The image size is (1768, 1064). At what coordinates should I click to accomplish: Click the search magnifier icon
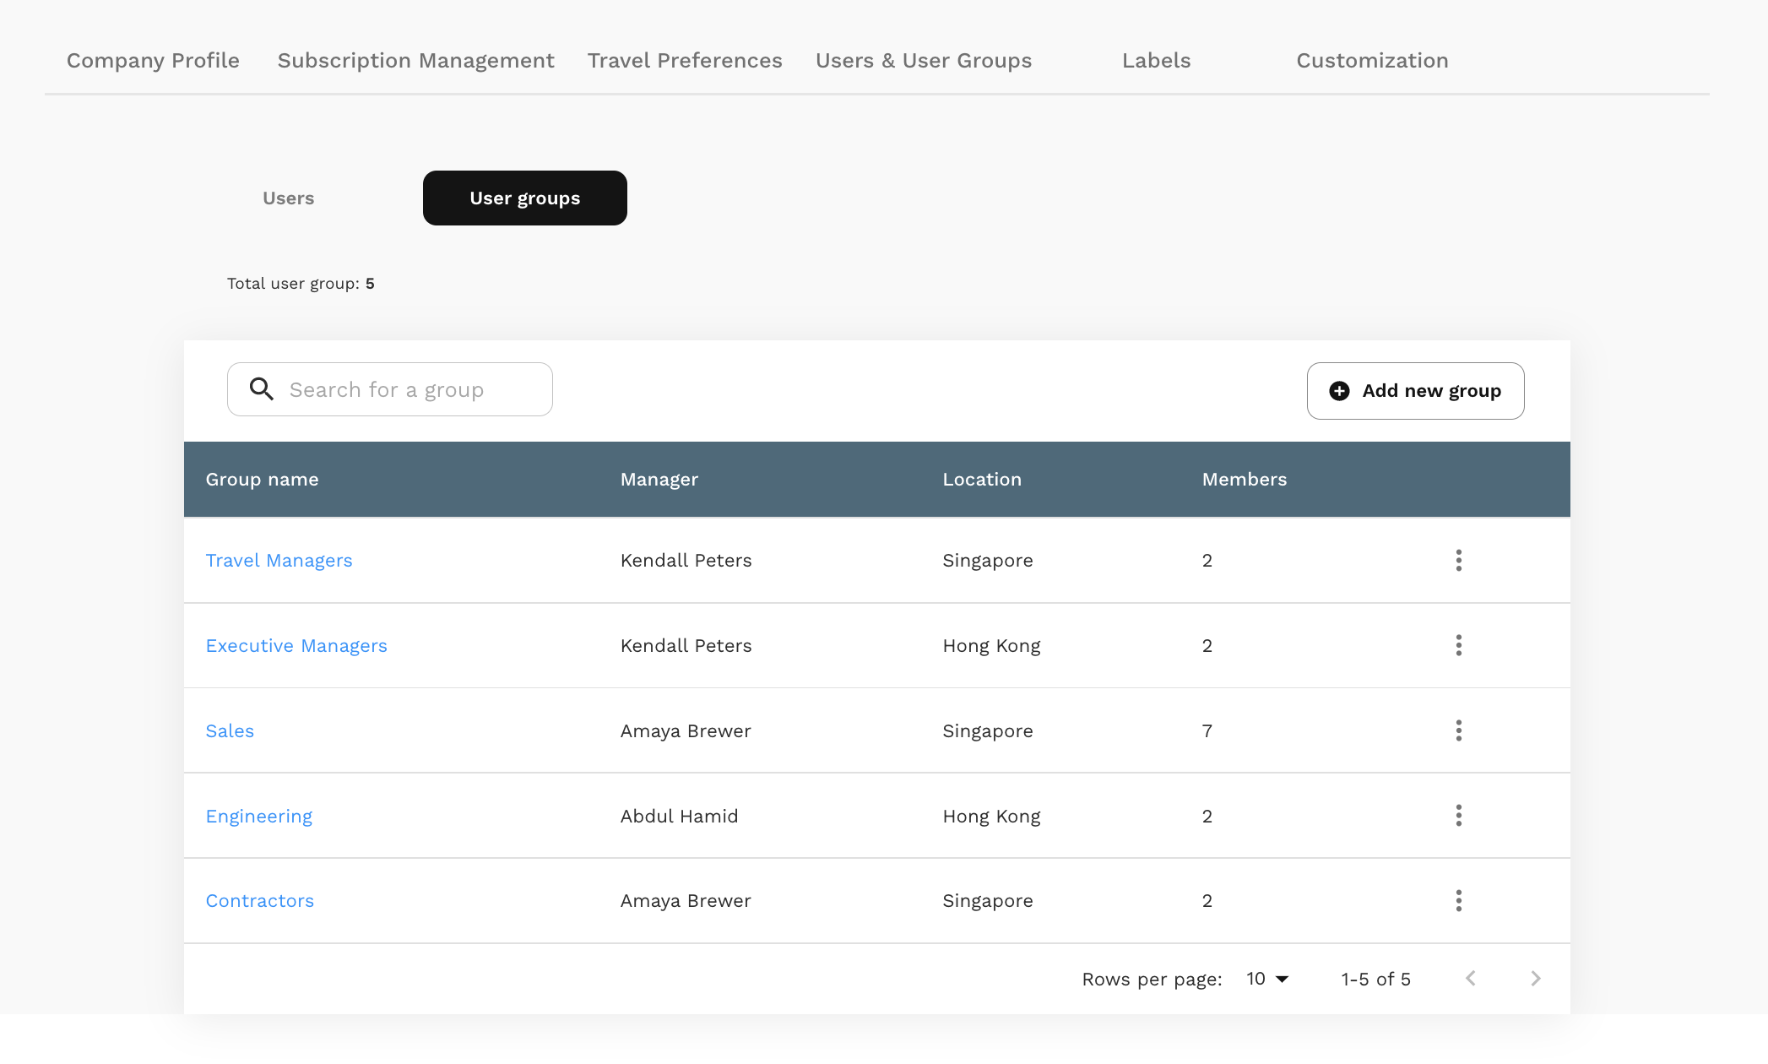[x=262, y=389]
